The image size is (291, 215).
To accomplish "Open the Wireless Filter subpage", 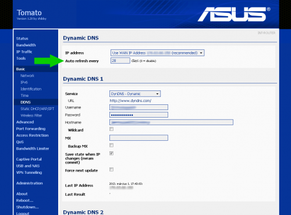I will pos(31,115).
